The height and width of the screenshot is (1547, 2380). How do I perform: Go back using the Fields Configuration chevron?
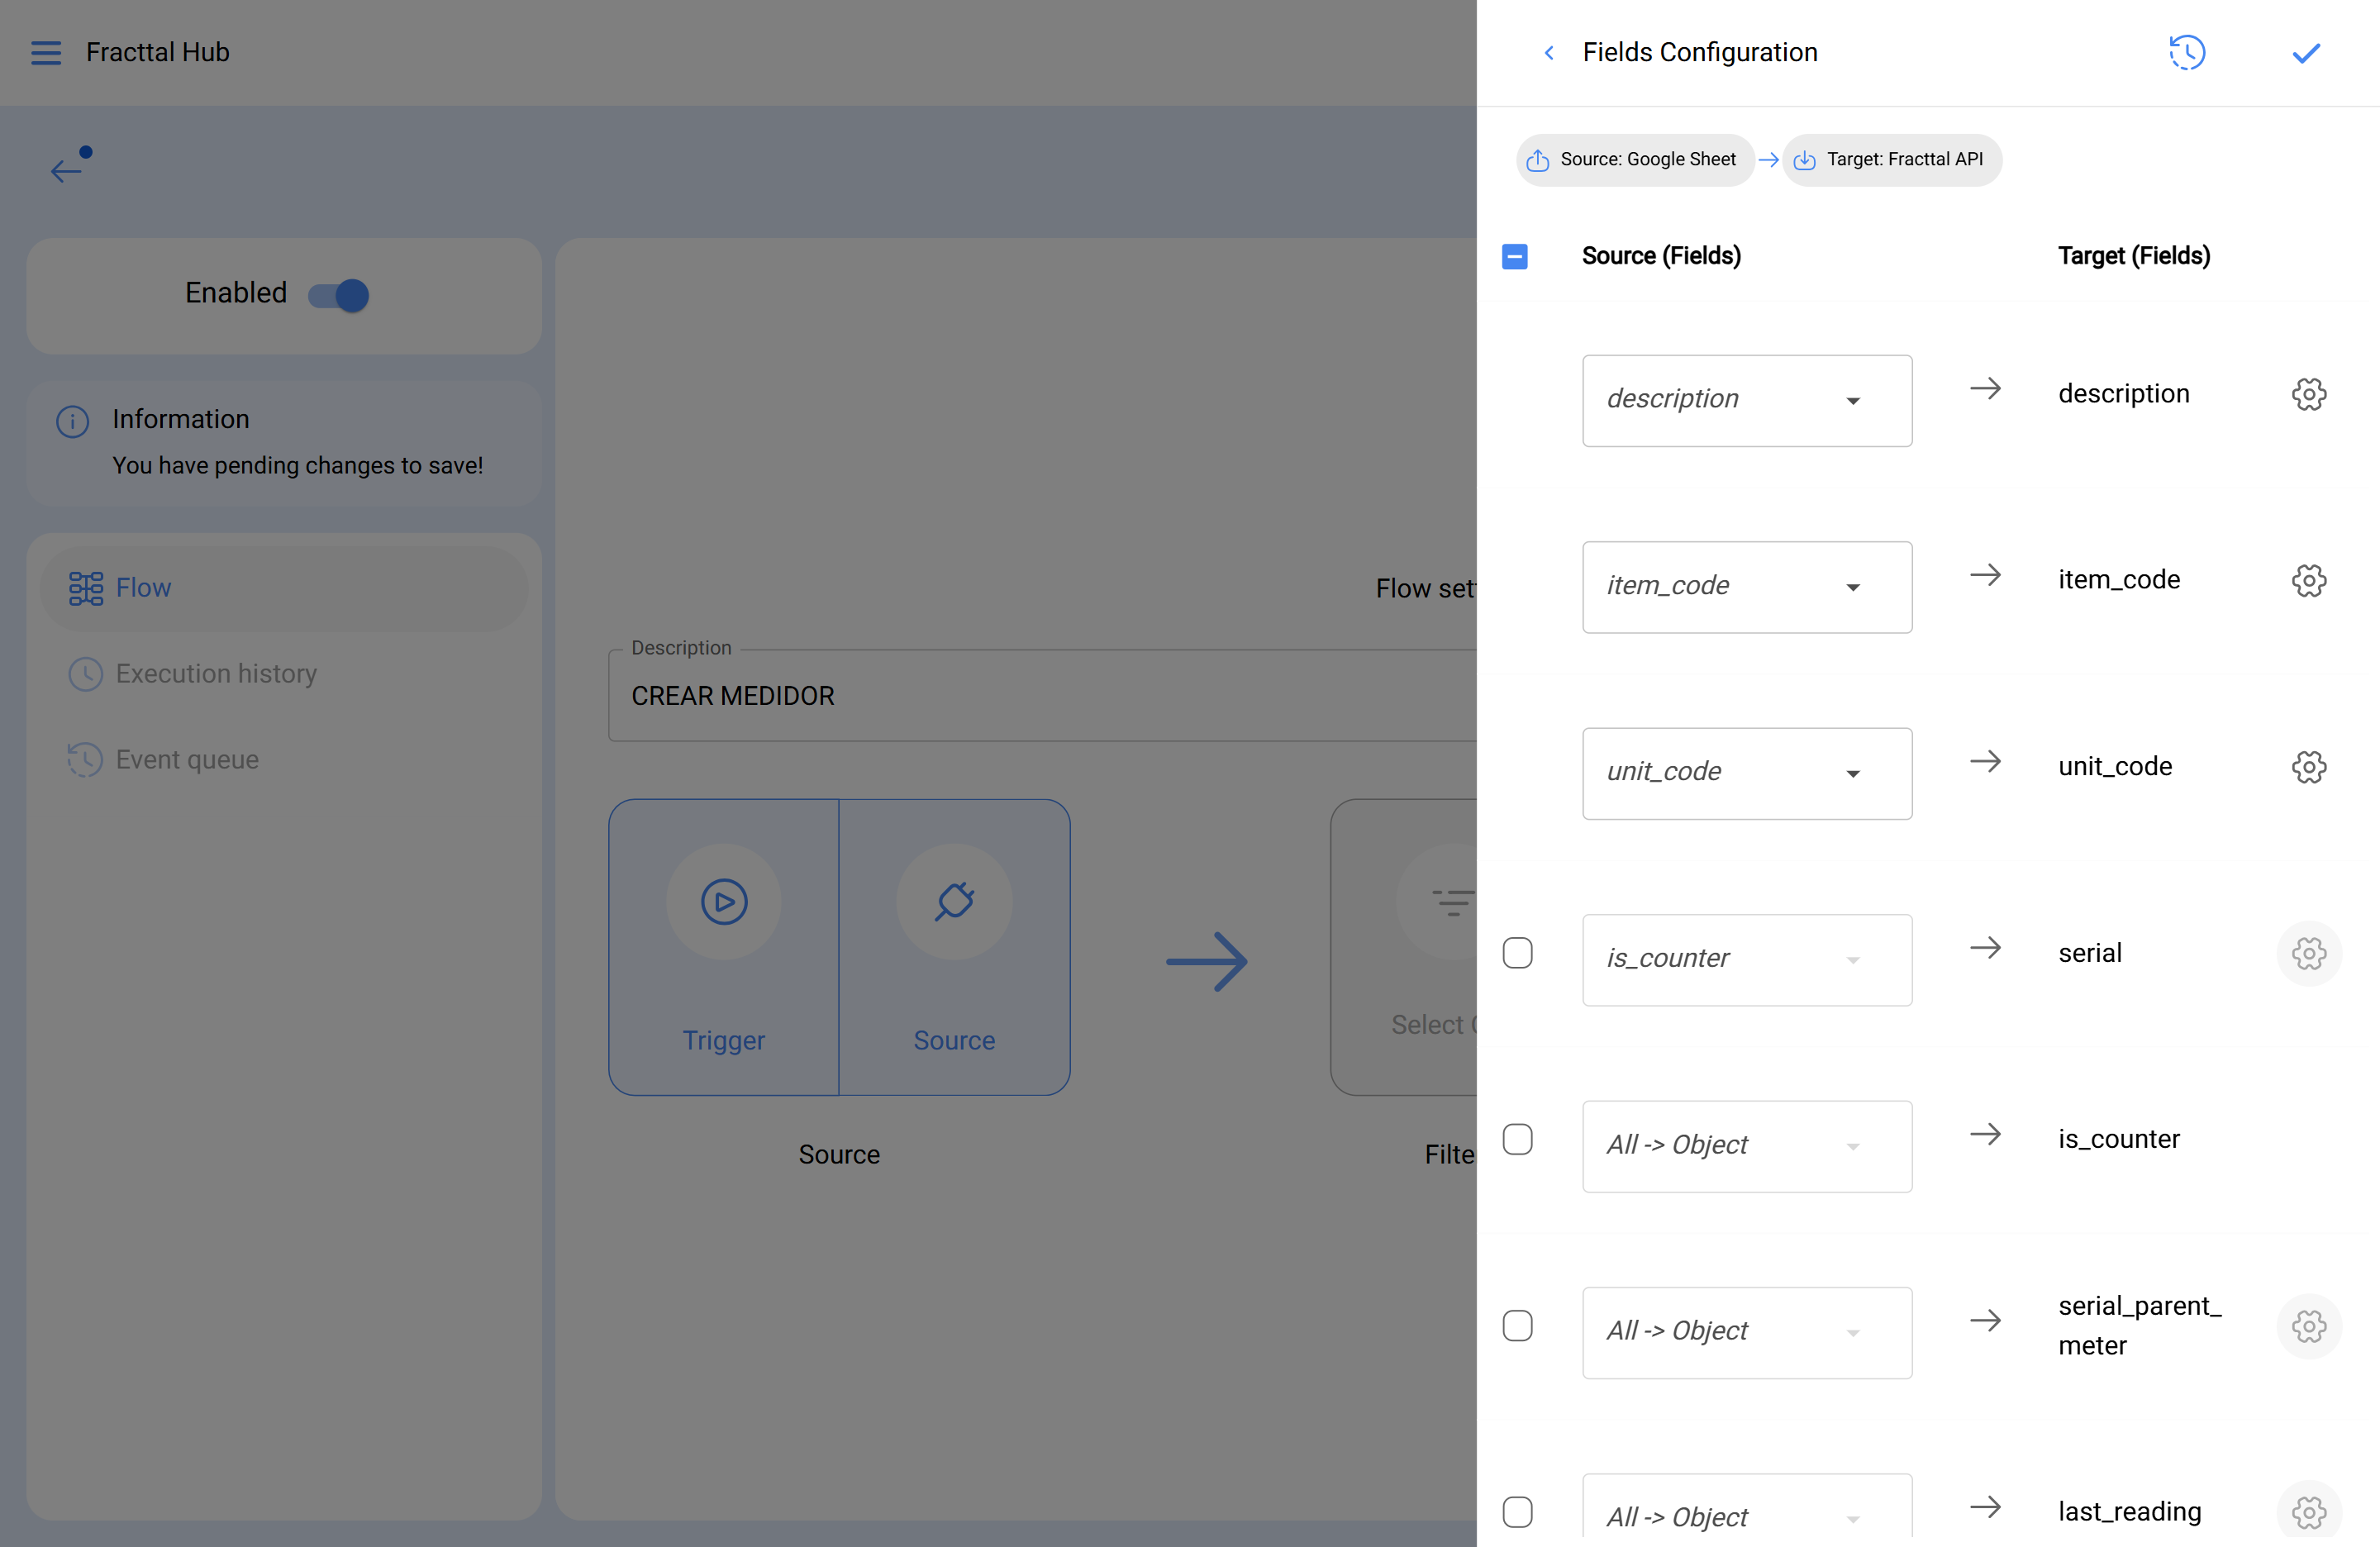(x=1549, y=52)
